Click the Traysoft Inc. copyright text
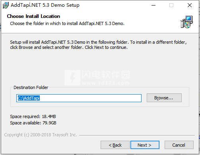Screen dimensions: 200x155 coord(41,135)
